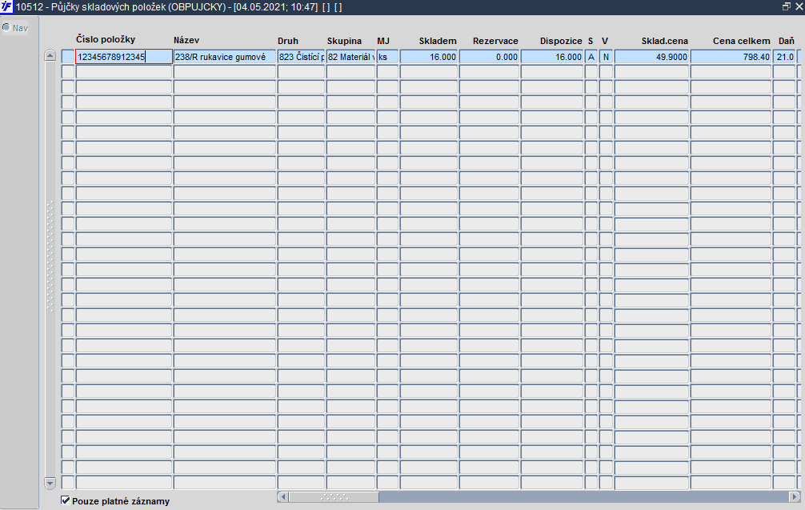Click the Název column header

coord(186,41)
